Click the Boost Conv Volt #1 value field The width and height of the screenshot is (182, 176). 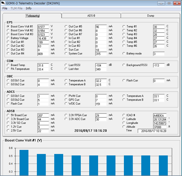point(43,27)
